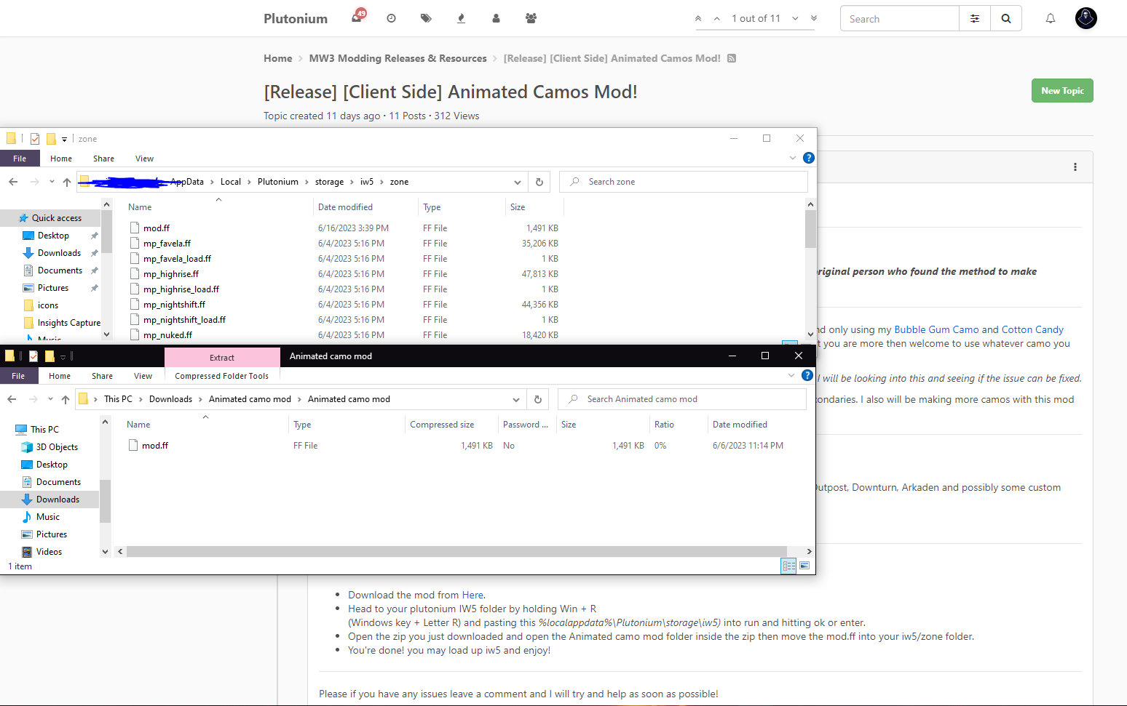This screenshot has height=706, width=1127.
Task: Open Help icon in Animated camo mod window
Action: tap(807, 375)
